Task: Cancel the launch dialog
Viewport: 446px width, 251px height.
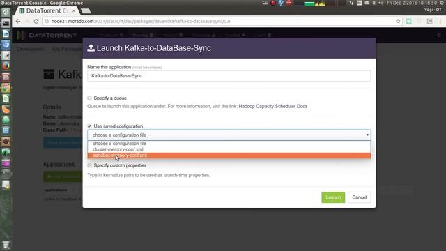Action: 360,197
